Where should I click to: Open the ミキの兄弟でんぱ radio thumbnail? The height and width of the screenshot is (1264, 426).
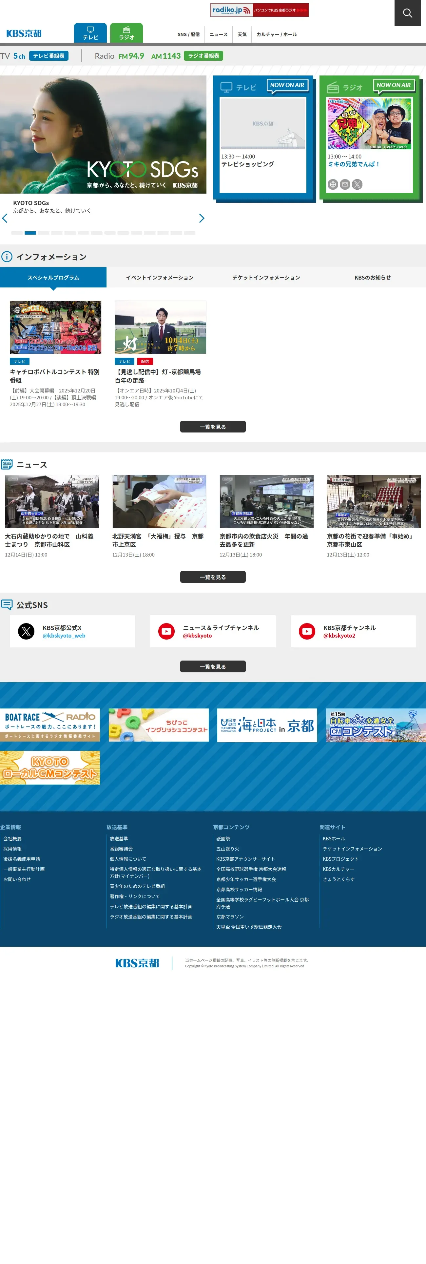370,124
